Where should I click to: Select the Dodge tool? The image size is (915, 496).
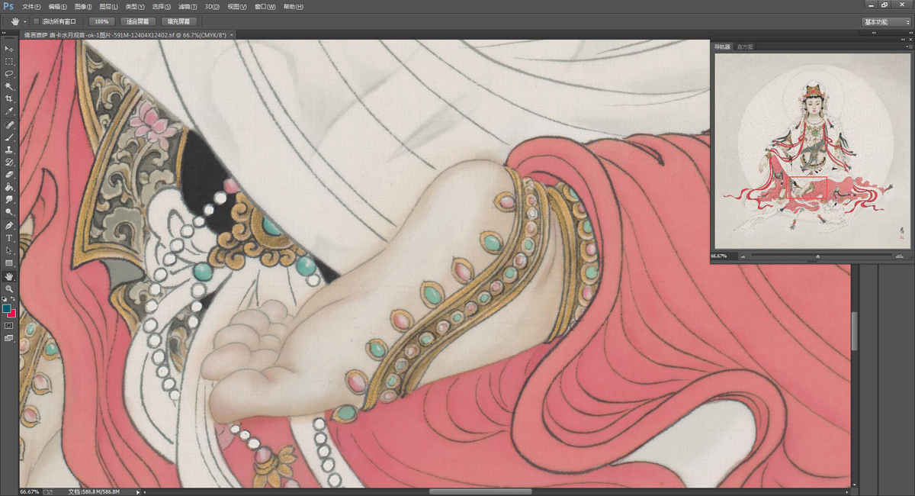[9, 211]
